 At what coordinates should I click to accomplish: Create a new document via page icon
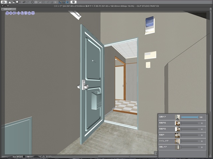point(10,2)
